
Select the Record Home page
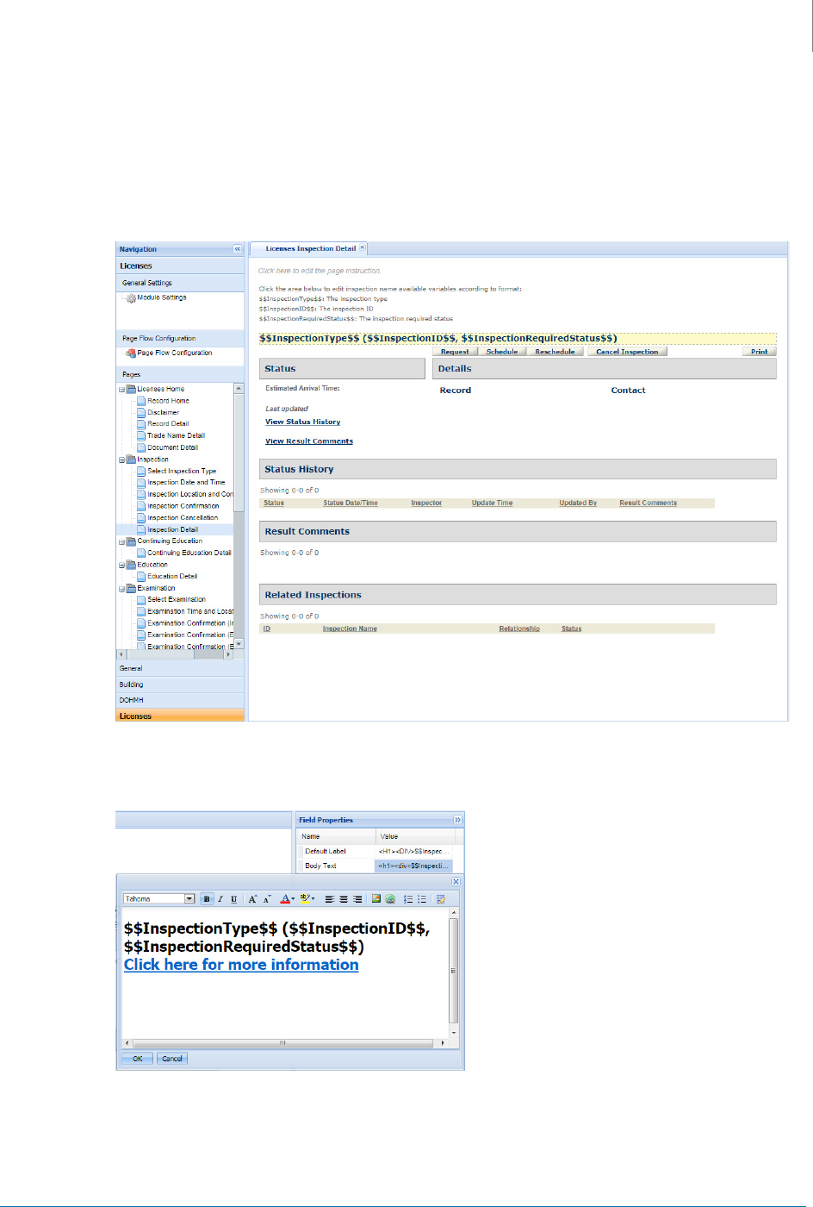point(168,401)
